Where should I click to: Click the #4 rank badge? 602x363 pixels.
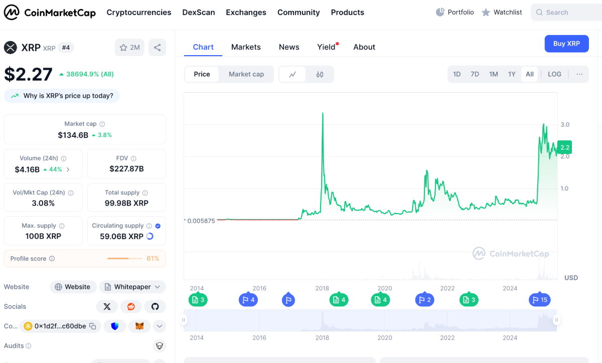coord(66,48)
